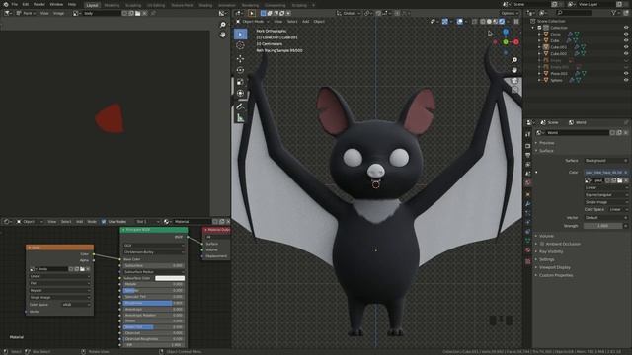Viewport: 632px width, 355px height.
Task: Expand the Sphere object in the outliner
Action: [540, 80]
